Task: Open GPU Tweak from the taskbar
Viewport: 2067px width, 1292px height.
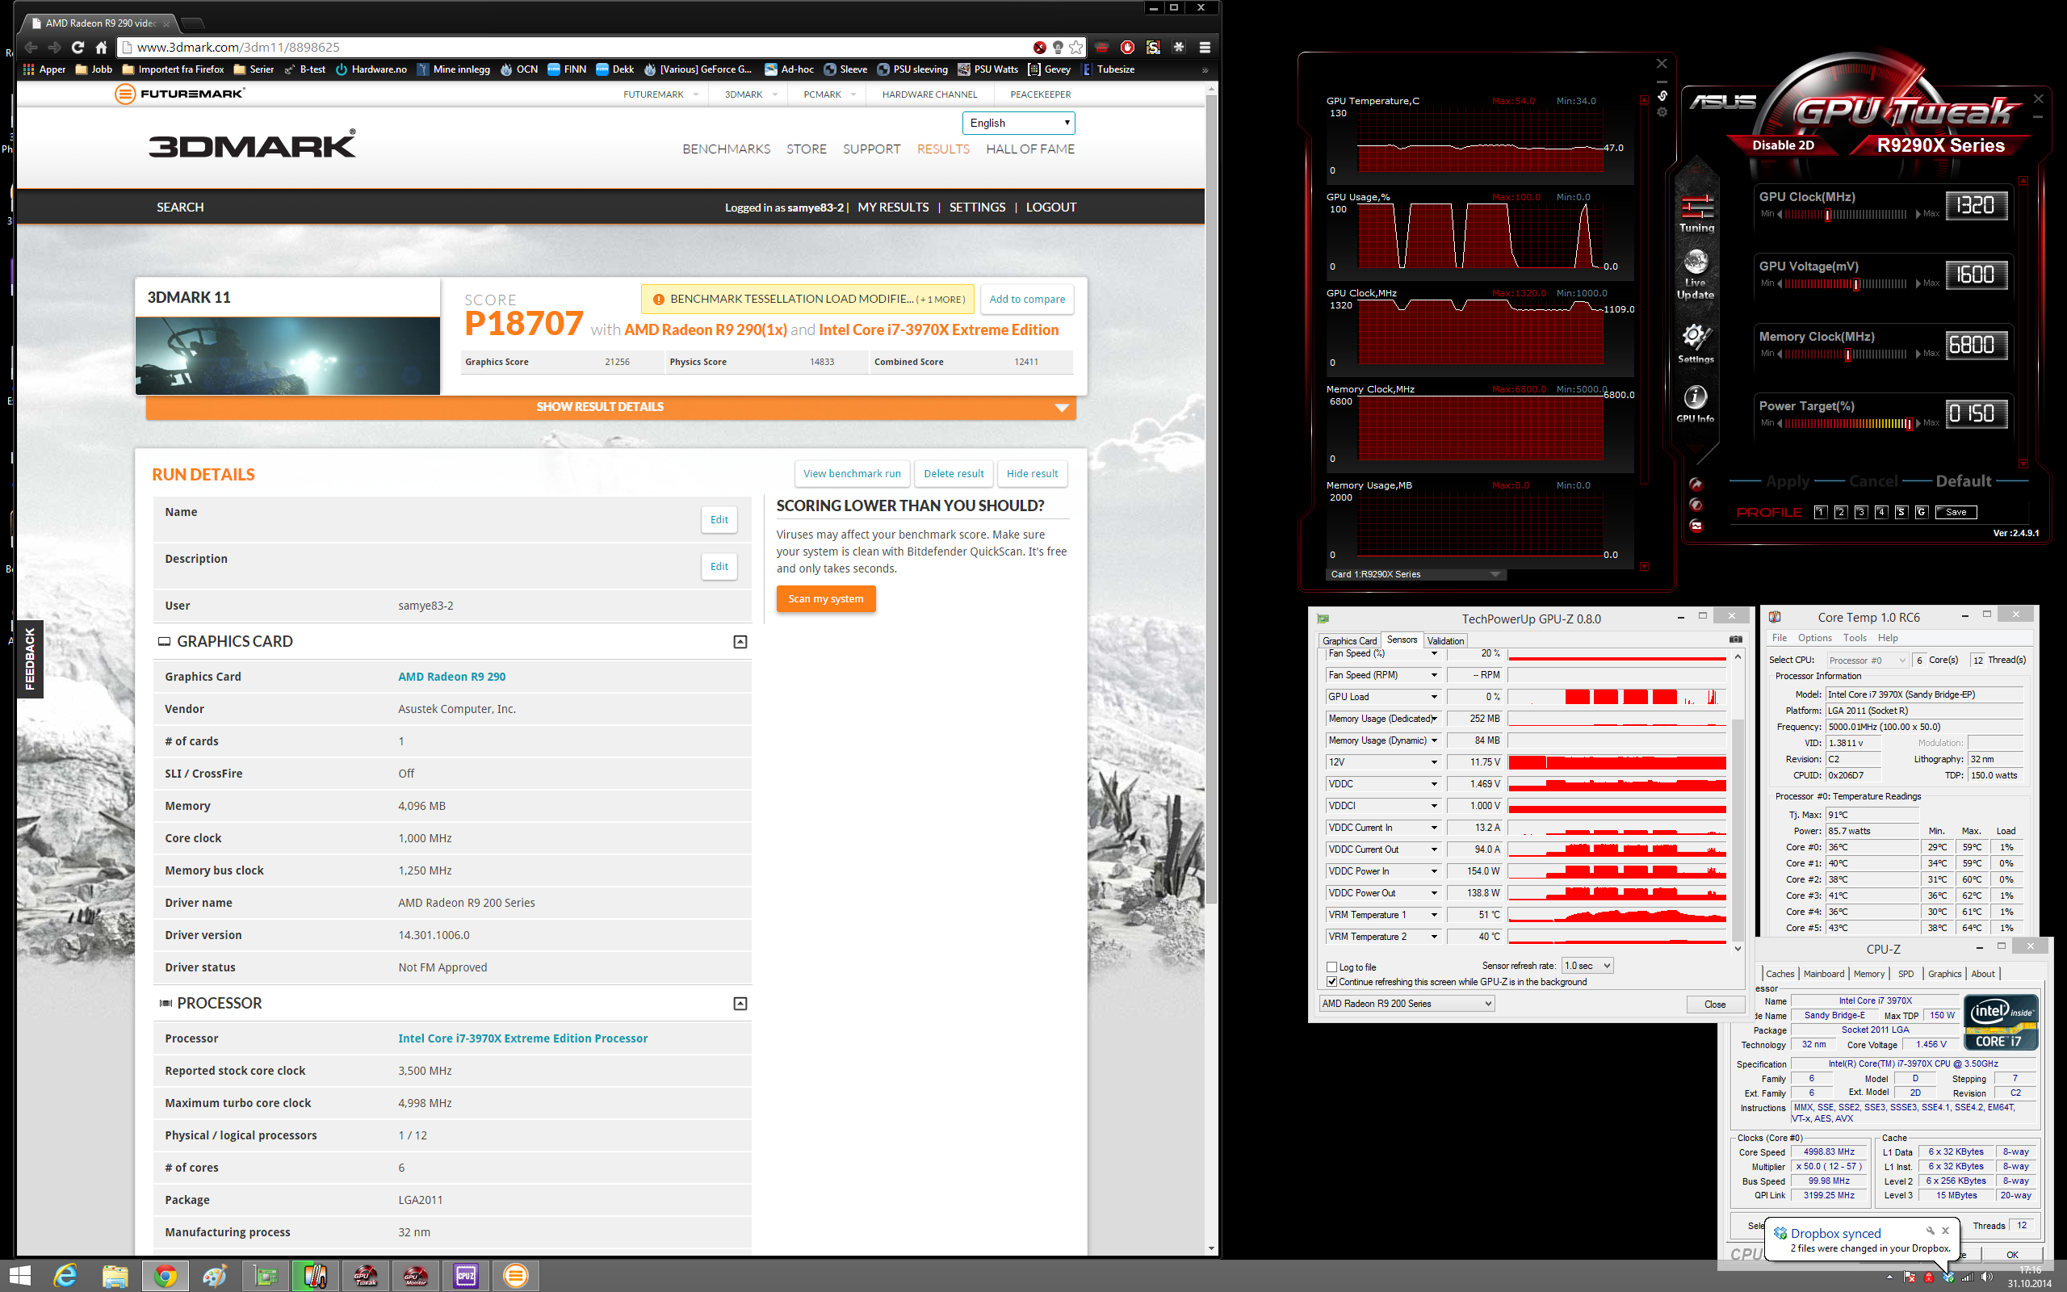Action: (x=366, y=1276)
